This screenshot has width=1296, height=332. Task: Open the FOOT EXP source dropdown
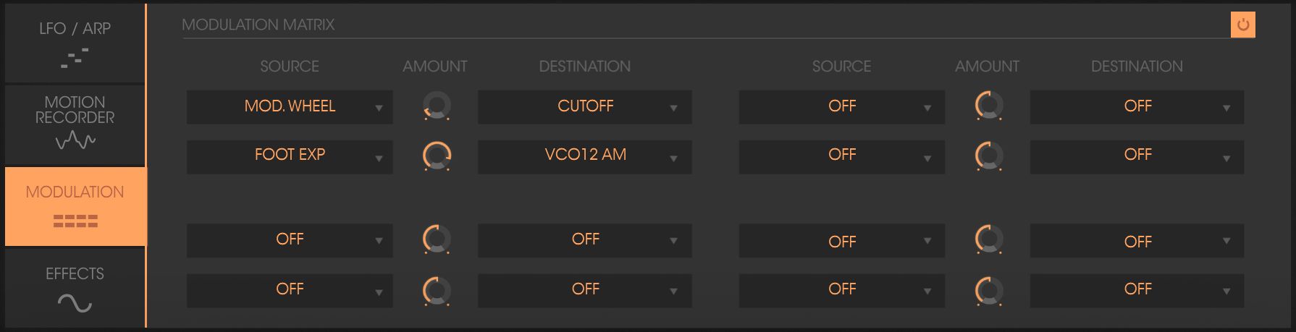pos(290,156)
